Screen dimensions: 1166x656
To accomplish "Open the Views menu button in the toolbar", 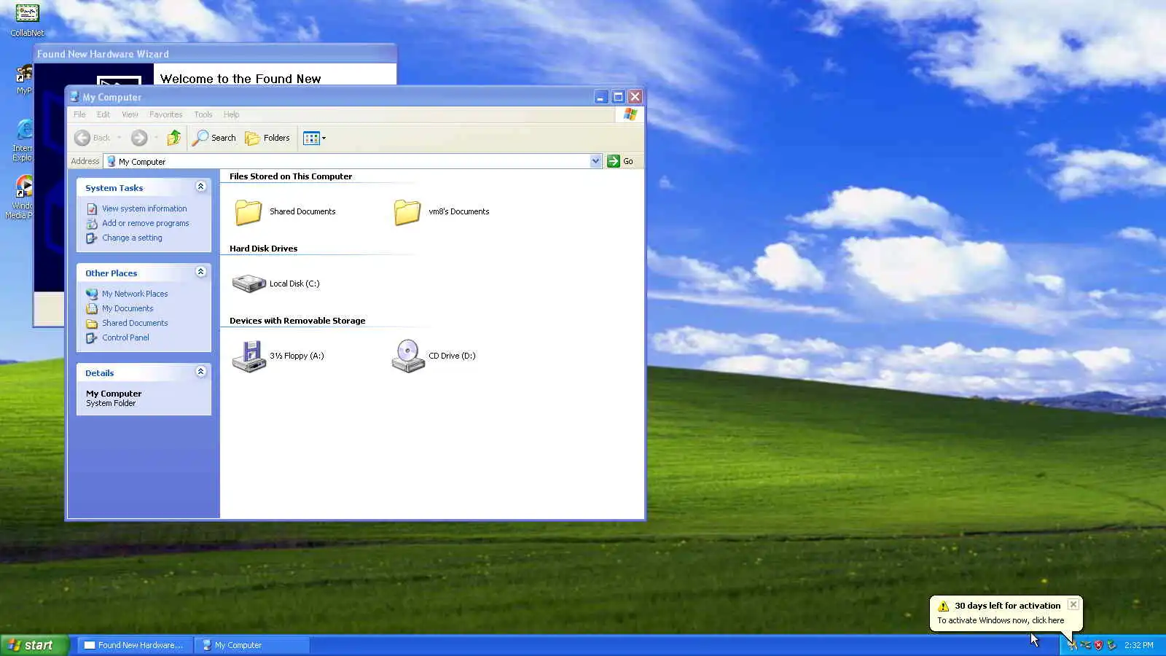I will pos(314,138).
